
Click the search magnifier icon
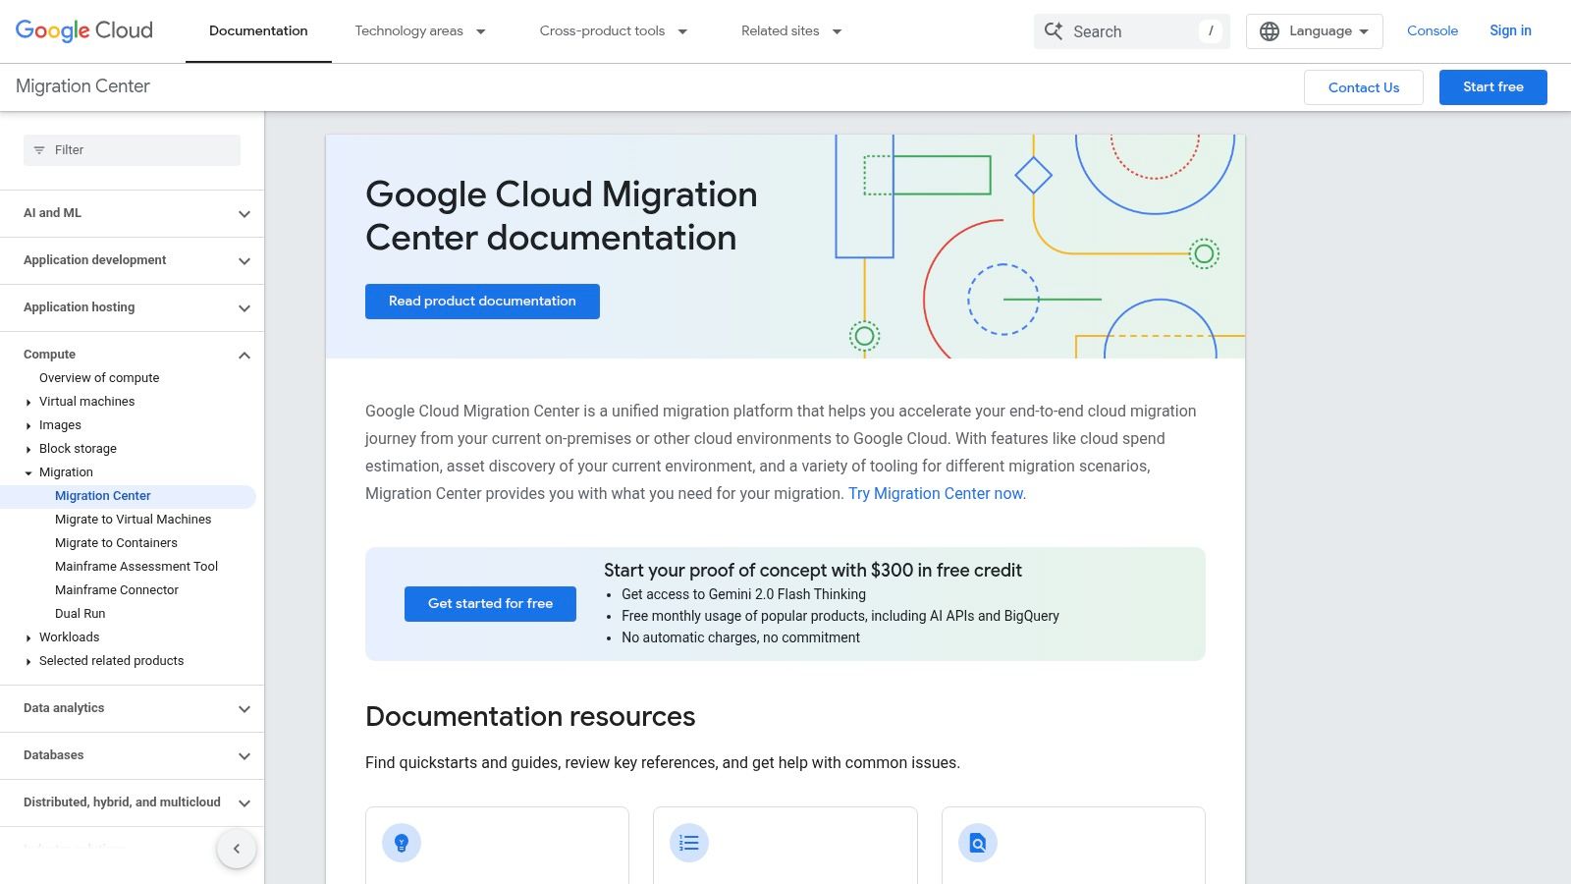pyautogui.click(x=1053, y=30)
